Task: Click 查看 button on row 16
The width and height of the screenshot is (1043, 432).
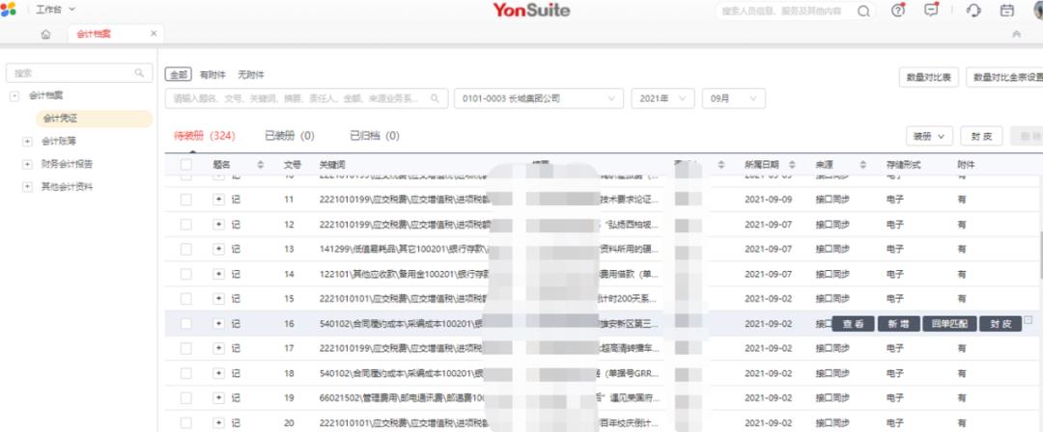Action: [854, 324]
